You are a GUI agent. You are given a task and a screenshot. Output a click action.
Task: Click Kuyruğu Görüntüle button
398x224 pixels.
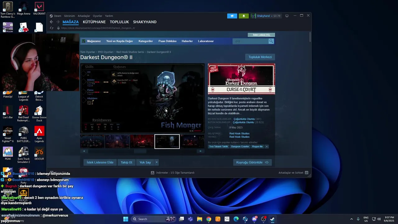(252, 162)
